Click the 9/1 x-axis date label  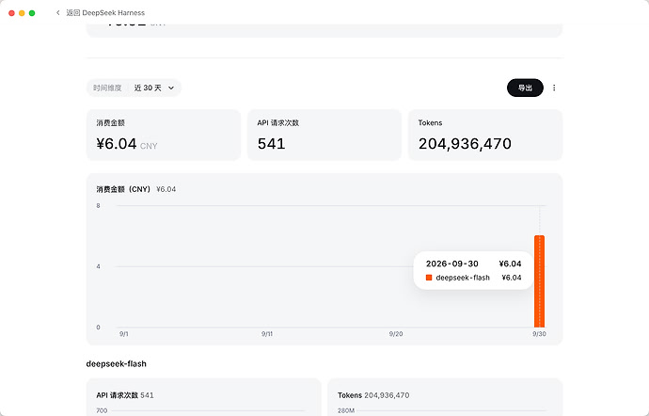click(x=124, y=334)
